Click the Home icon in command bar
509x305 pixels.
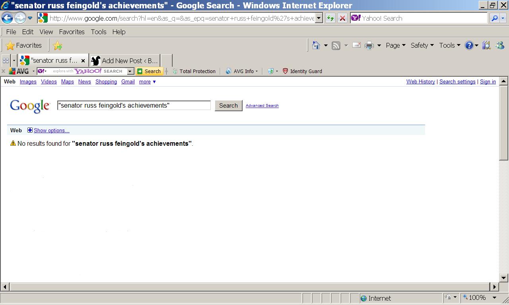click(x=316, y=45)
